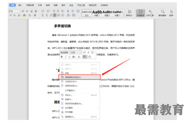Open 五号 size dropdown in mini toolbar
The image size is (186, 123).
(x=81, y=53)
